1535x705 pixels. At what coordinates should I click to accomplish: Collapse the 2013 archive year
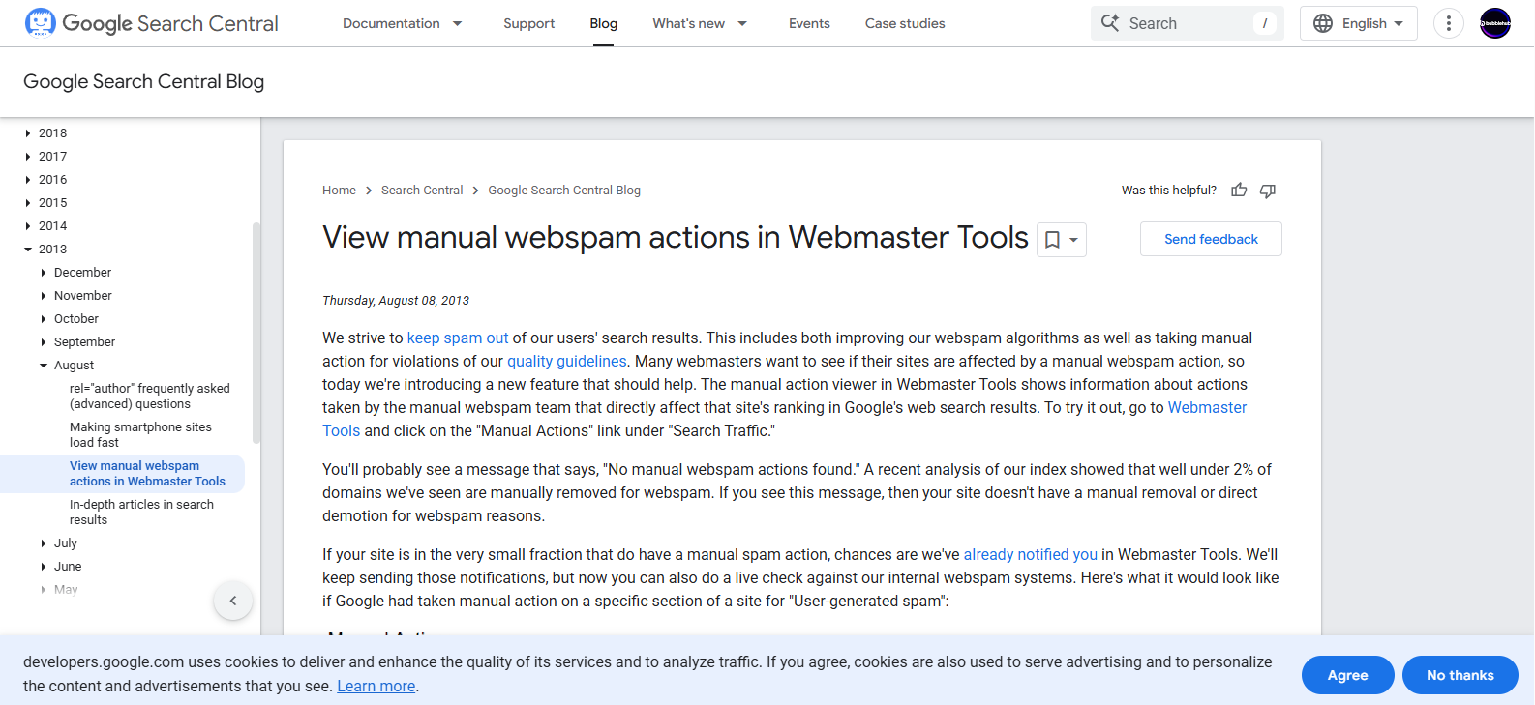point(28,250)
